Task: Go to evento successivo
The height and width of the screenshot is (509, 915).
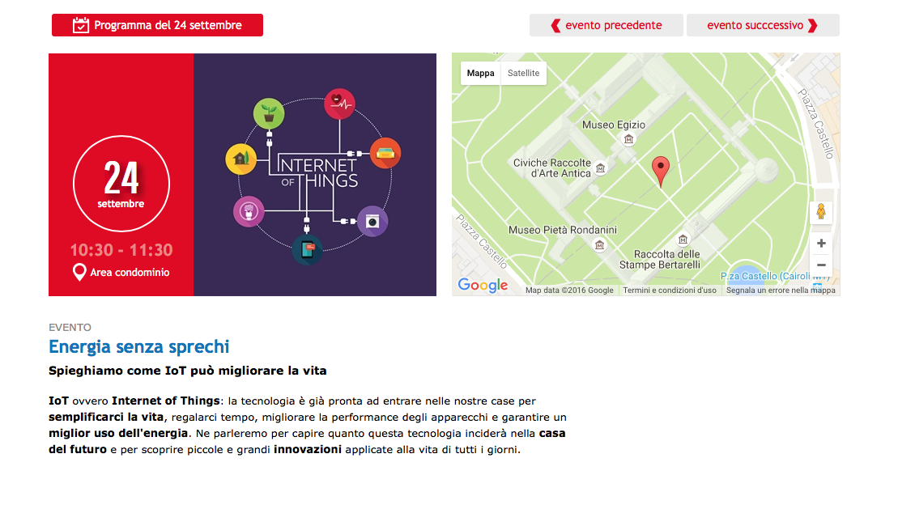Action: coord(762,25)
